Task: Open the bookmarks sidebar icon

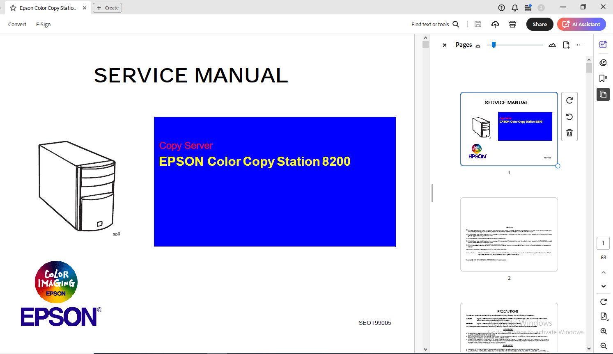Action: (x=603, y=78)
